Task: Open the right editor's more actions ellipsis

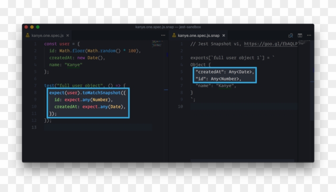Action: (309, 36)
